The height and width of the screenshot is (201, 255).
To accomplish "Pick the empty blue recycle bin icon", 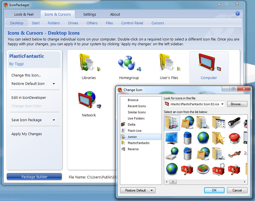I will 187,138.
